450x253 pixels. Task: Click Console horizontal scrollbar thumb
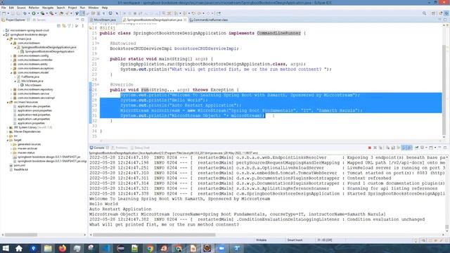pos(154,235)
